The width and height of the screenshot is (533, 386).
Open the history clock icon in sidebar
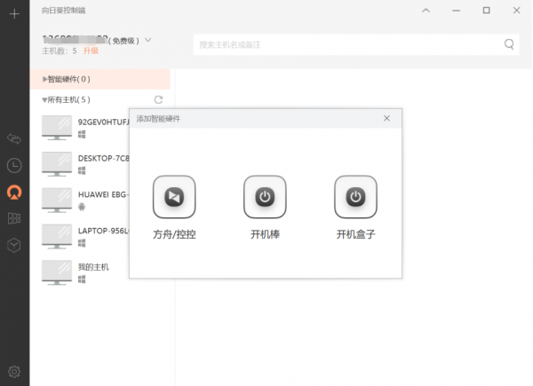14,165
